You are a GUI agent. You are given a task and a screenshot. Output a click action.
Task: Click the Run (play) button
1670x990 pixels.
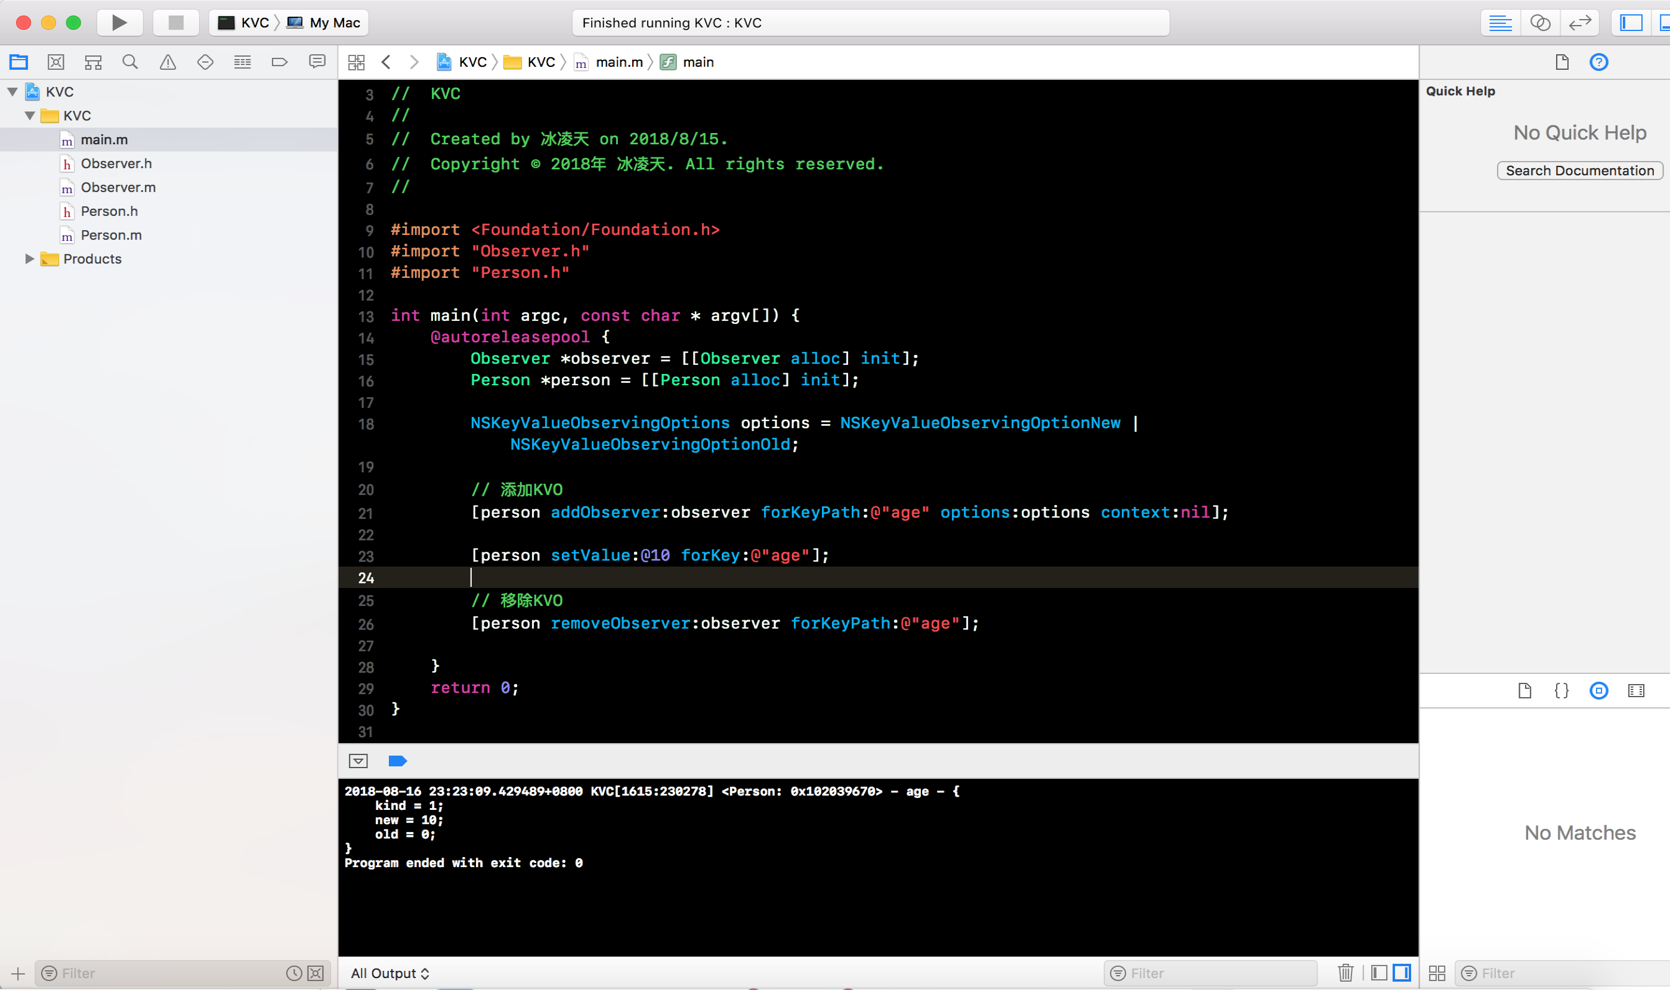[x=119, y=23]
